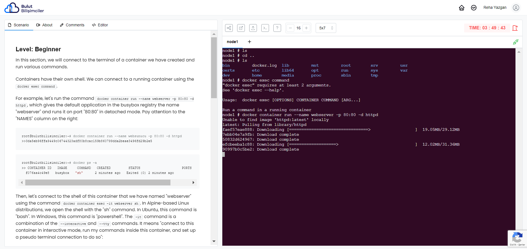Click 'Unable to find image' terminal line
This screenshot has width=527, height=249.
(x=275, y=120)
